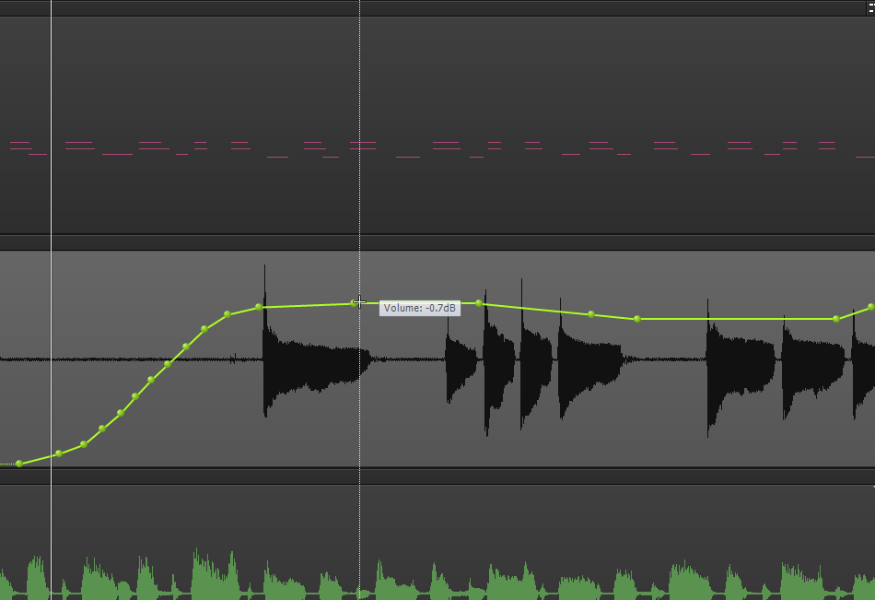875x600 pixels.
Task: Click the first pink MIDI note in the top track
Action: 19,144
